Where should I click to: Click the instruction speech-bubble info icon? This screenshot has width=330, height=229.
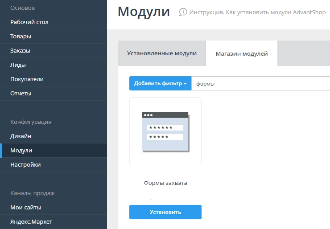pyautogui.click(x=183, y=12)
